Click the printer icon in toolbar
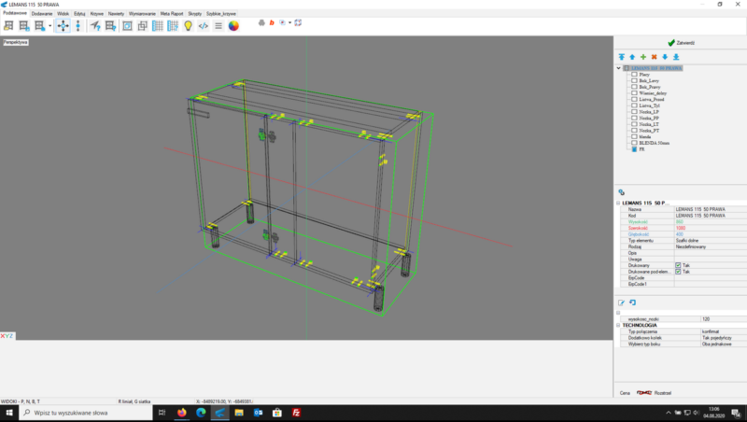Screen dimensions: 747x422 [x=261, y=22]
